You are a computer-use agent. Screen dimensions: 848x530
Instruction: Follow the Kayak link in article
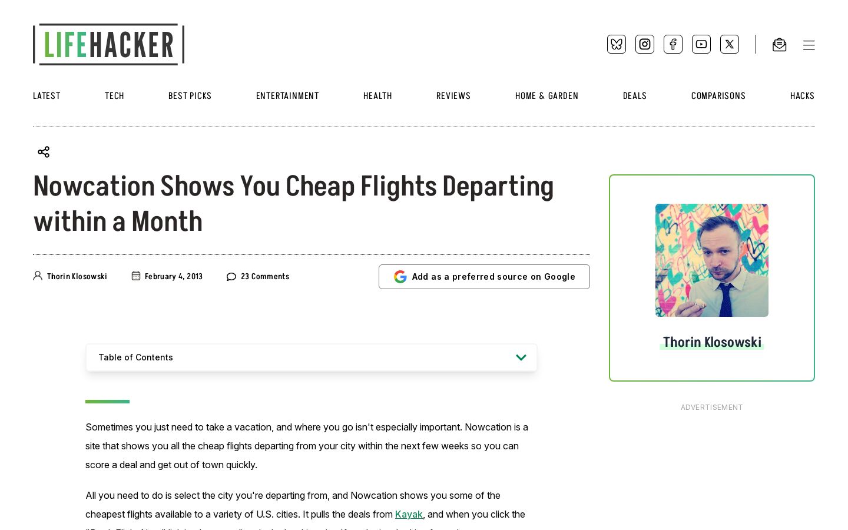click(x=409, y=514)
